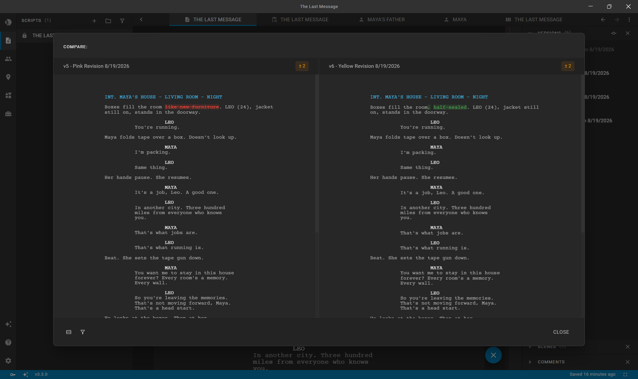The height and width of the screenshot is (379, 638).
Task: Click the key icon in status bar
Action: point(13,375)
